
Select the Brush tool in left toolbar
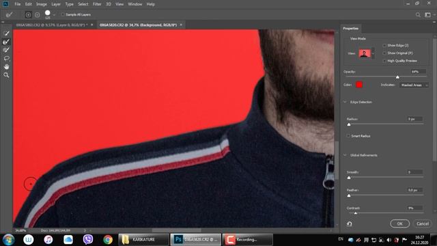click(6, 50)
